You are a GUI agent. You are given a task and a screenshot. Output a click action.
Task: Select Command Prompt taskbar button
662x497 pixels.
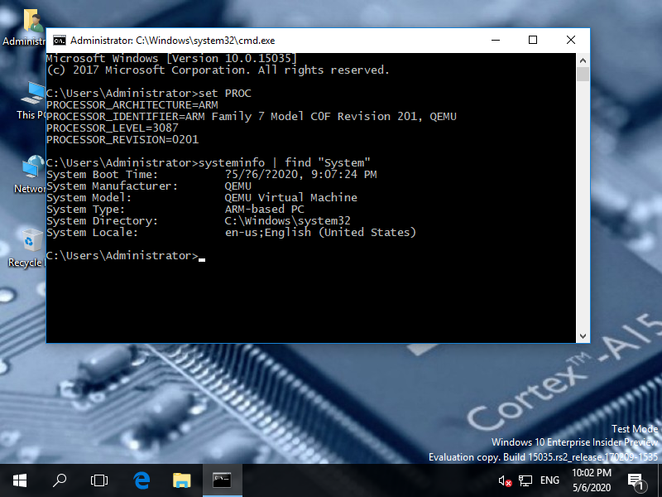[222, 480]
